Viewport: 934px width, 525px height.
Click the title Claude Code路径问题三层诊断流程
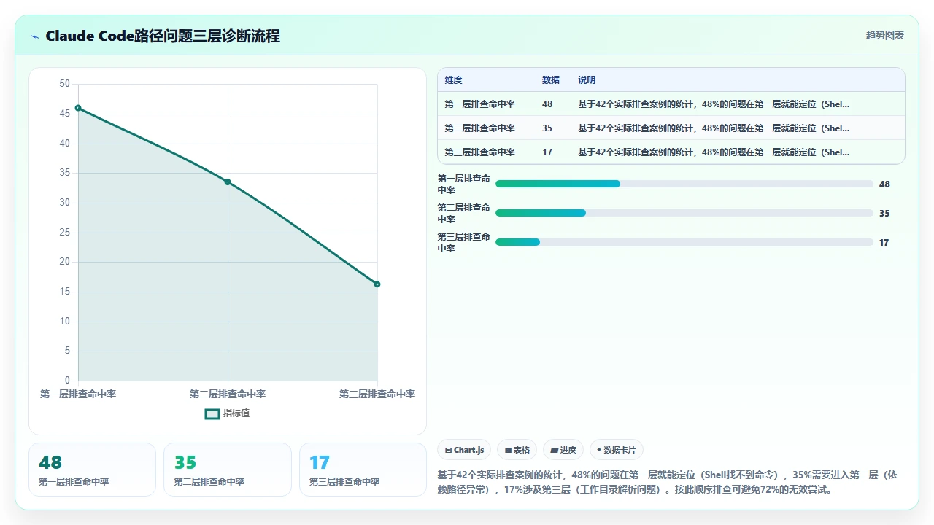[x=163, y=36]
